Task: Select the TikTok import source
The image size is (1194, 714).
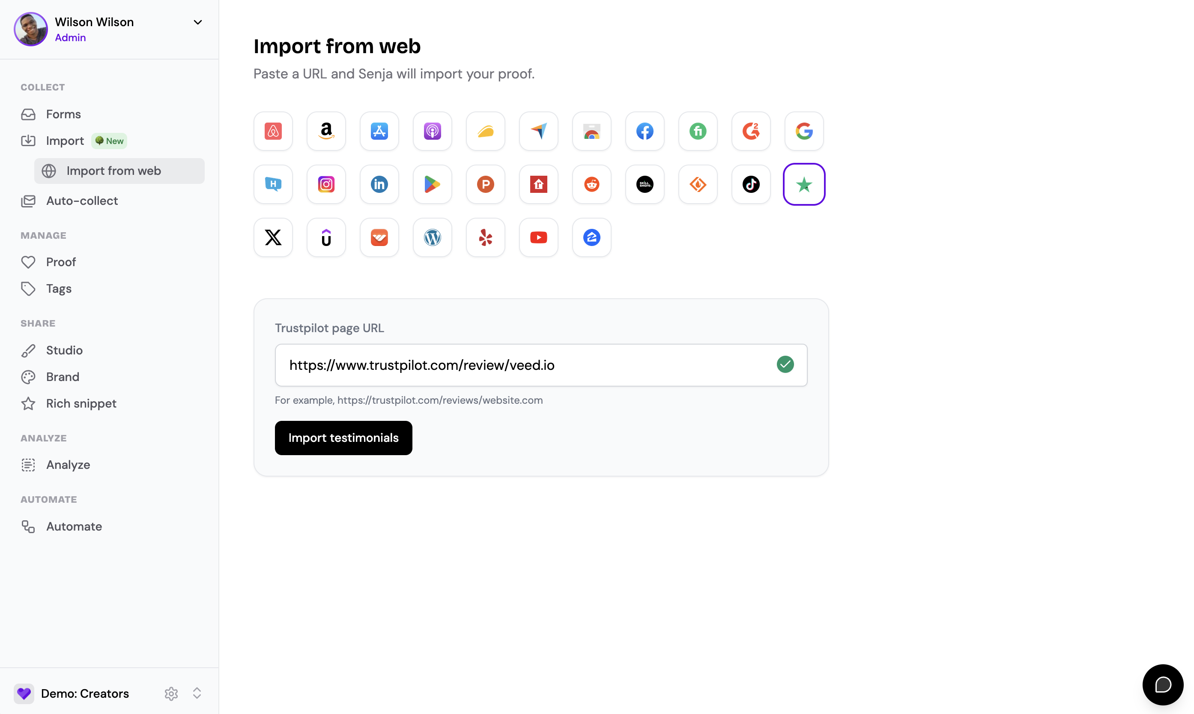Action: (x=751, y=184)
